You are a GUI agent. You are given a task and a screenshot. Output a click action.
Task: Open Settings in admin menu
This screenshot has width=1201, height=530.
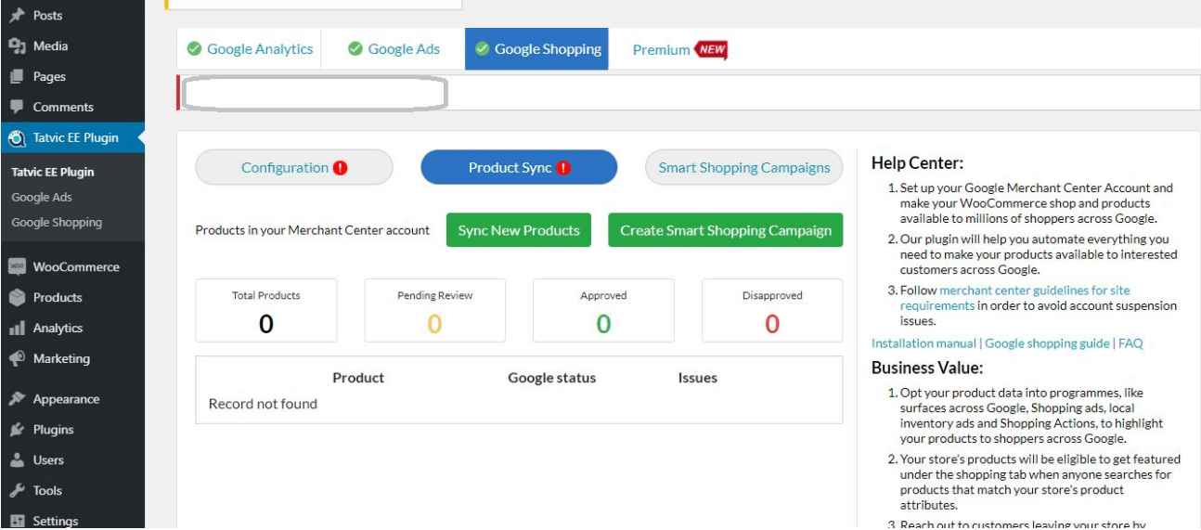tap(72, 520)
